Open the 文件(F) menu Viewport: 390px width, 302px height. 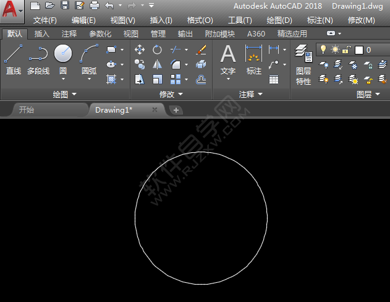pos(45,20)
